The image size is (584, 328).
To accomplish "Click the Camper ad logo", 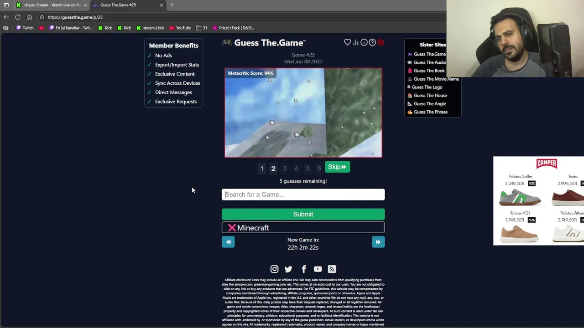I will coord(547,164).
